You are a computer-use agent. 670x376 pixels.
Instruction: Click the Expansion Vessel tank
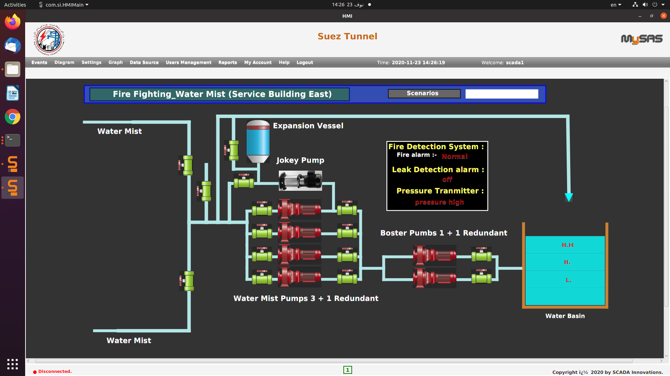(x=258, y=141)
